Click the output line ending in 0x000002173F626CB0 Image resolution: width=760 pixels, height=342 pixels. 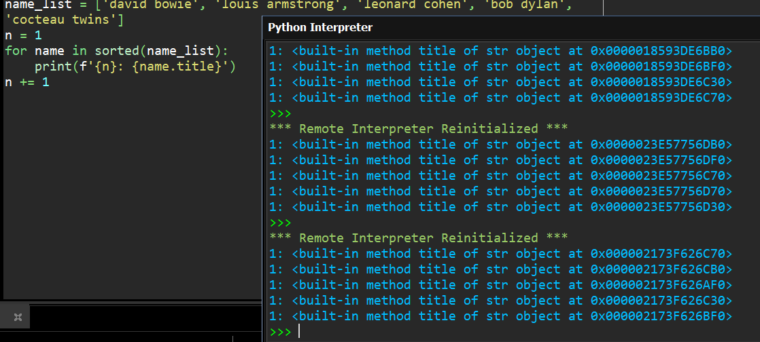point(500,269)
